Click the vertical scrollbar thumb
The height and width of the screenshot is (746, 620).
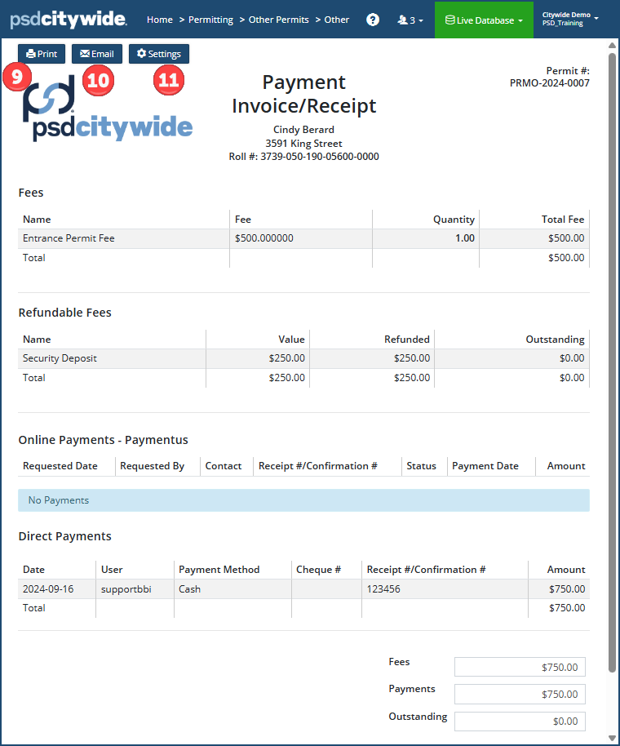point(612,362)
